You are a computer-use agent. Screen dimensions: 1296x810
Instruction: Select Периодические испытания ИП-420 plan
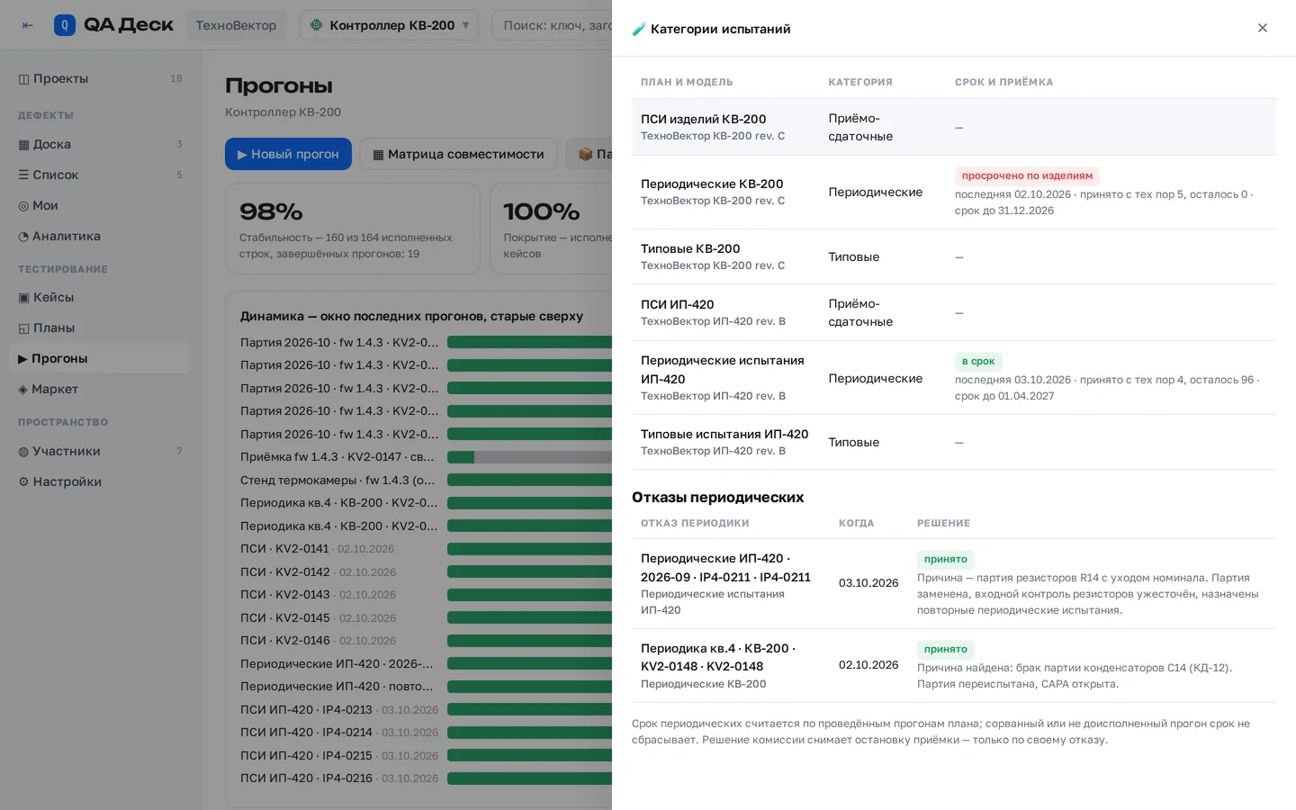coord(954,378)
